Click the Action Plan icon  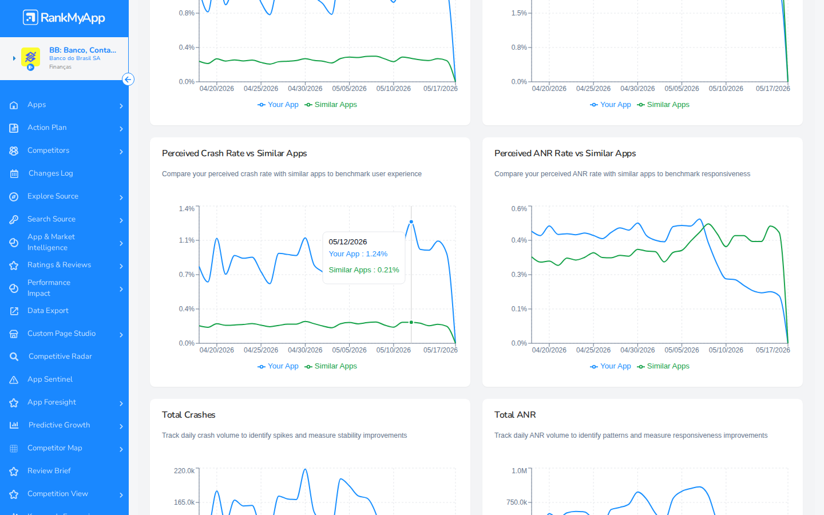14,128
